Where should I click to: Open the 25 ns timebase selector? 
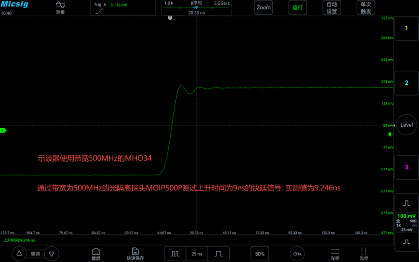click(197, 254)
